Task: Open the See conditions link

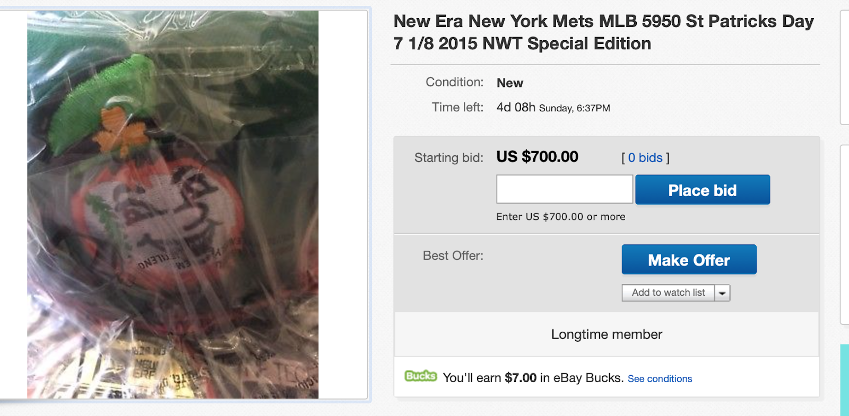Action: pyautogui.click(x=660, y=379)
